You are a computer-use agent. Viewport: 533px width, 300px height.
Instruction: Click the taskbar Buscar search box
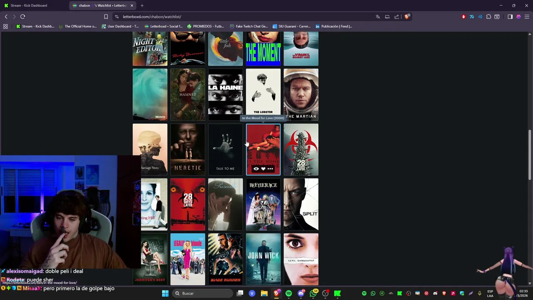[203, 293]
